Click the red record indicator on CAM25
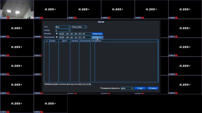The height and width of the screenshot is (113, 202). coord(9,93)
